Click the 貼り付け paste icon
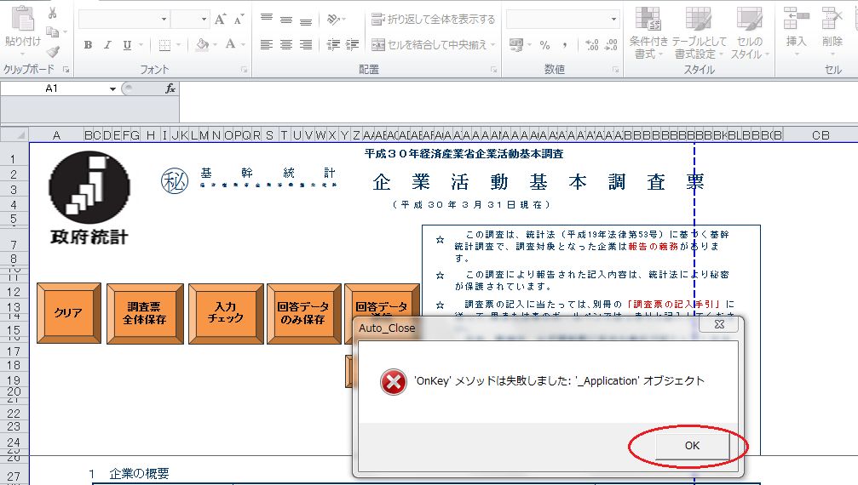The width and height of the screenshot is (858, 485). (x=22, y=26)
